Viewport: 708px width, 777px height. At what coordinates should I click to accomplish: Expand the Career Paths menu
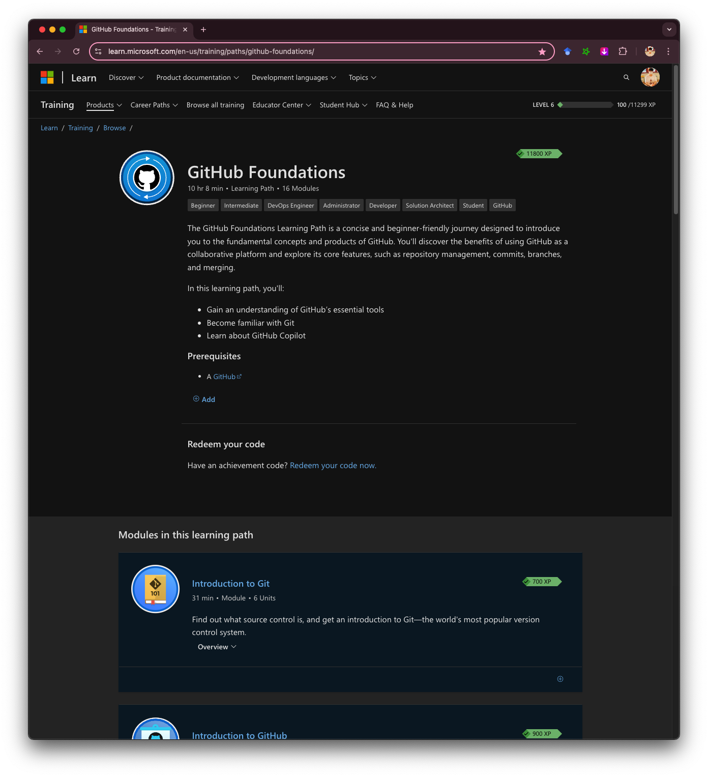154,105
